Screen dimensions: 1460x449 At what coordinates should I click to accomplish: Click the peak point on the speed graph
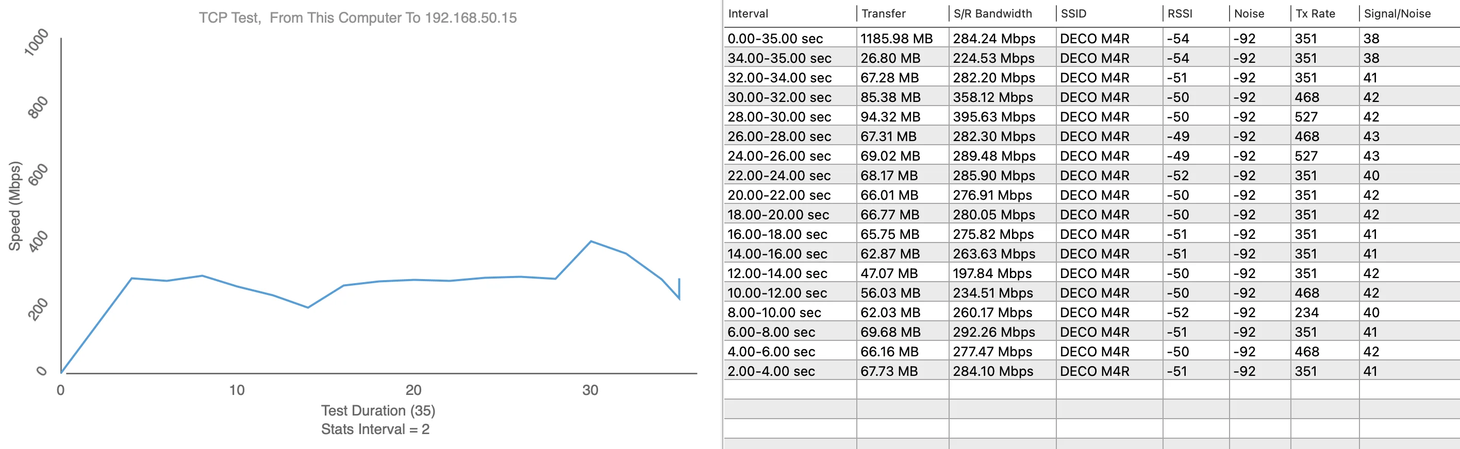[591, 241]
